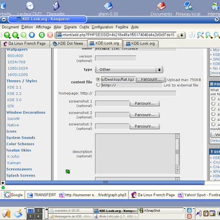Click the window menu button left of title
Viewport: 220px width, 220px height.
[4, 19]
